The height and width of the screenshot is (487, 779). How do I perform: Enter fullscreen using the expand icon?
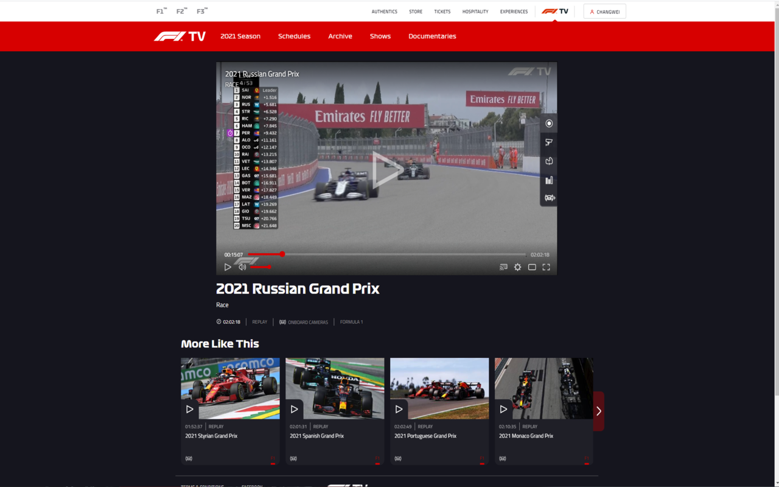point(546,267)
